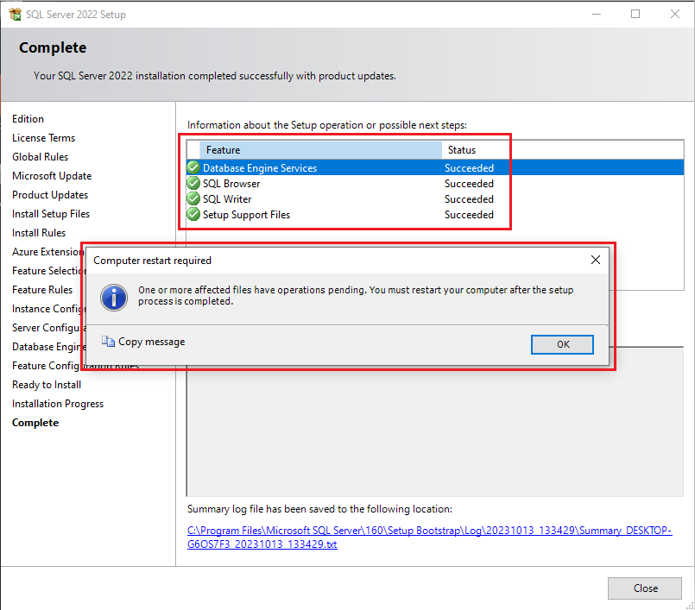Screen dimensions: 695x610
Task: Click the Copy message icon
Action: pos(108,342)
